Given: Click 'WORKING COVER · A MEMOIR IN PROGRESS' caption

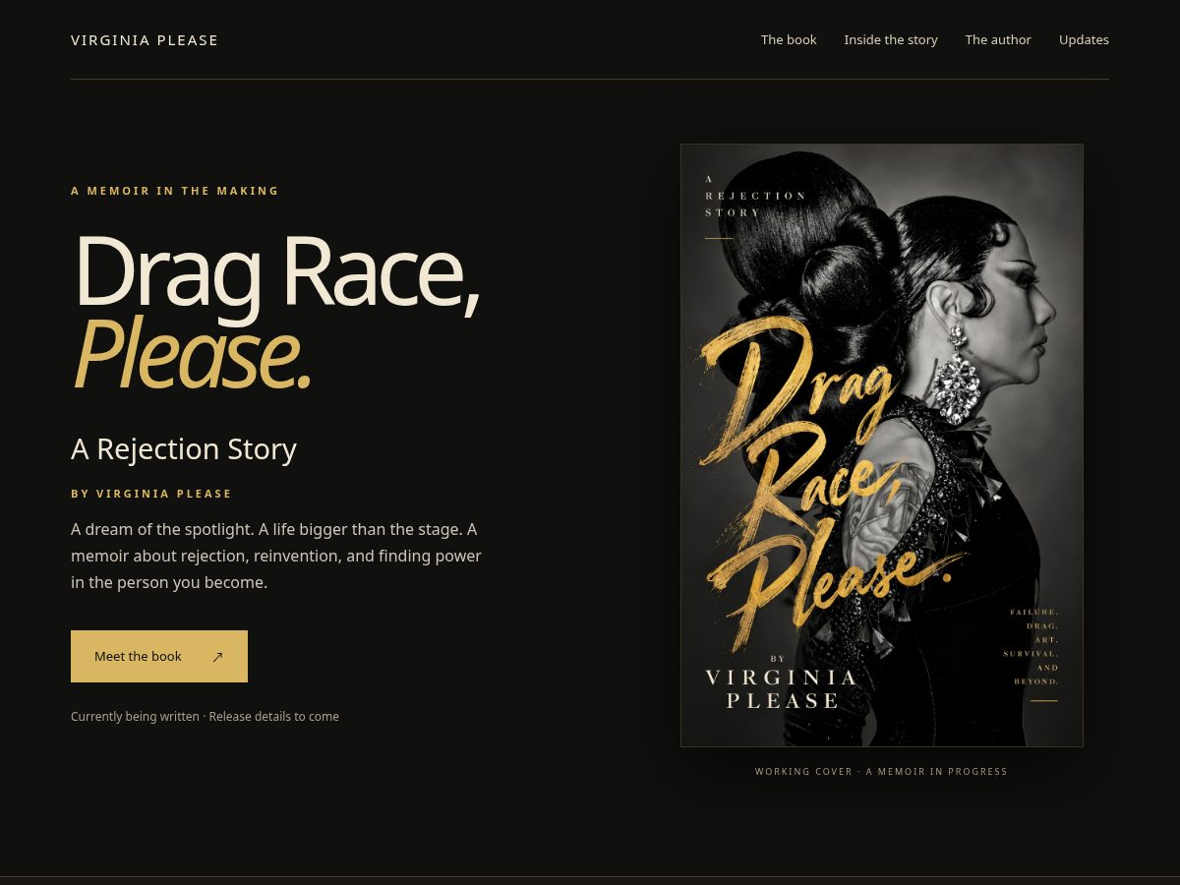Looking at the screenshot, I should (881, 772).
